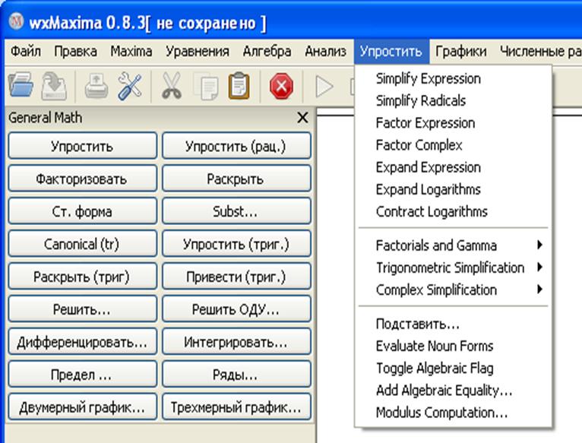This screenshot has height=443, width=582.
Task: Open the Уравнения menu
Action: click(x=198, y=52)
